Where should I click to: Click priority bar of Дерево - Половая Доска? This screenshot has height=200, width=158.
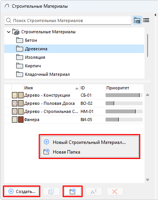point(124,103)
